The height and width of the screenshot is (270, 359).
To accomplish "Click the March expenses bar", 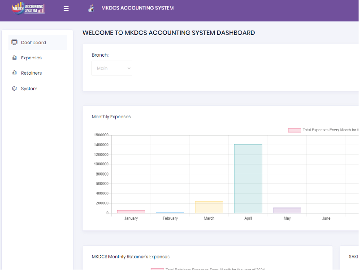I will (209, 207).
